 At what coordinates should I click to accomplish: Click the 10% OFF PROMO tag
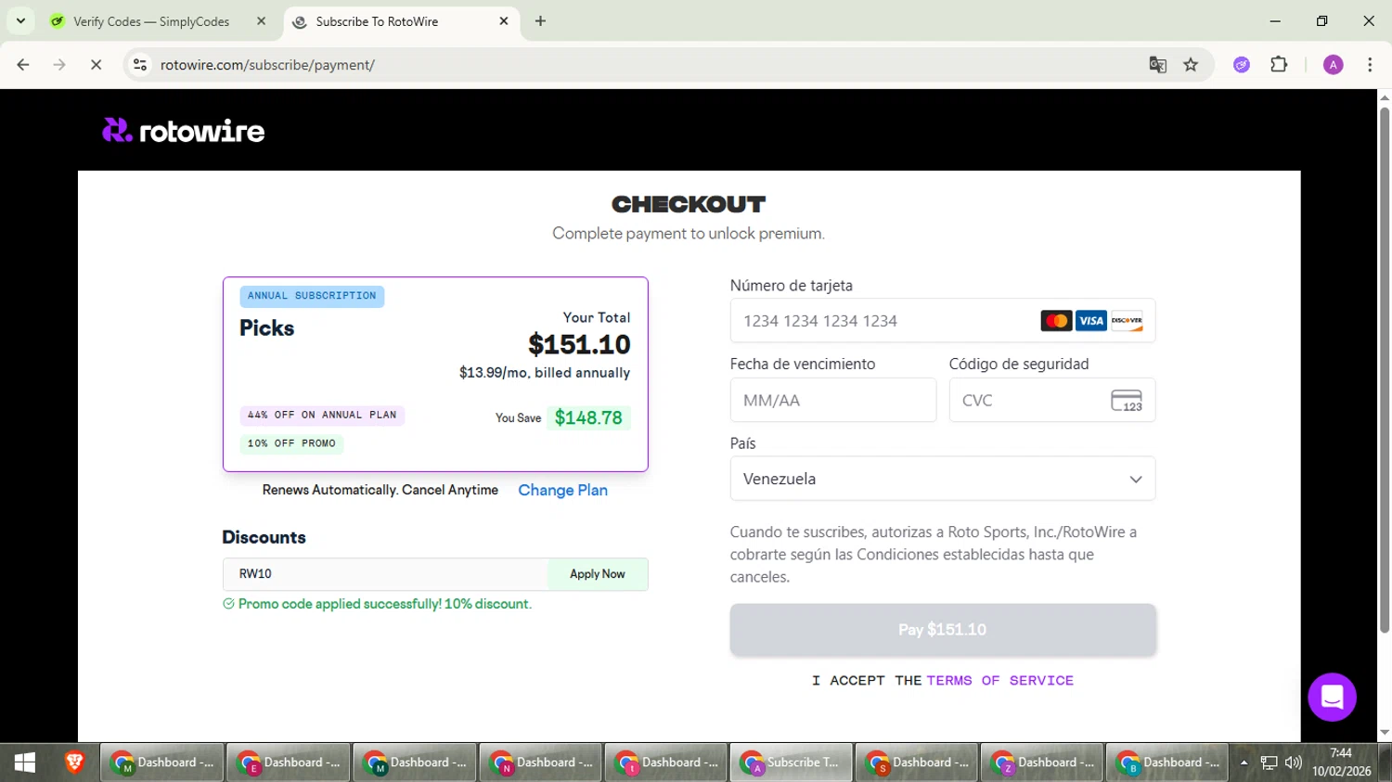(x=291, y=444)
